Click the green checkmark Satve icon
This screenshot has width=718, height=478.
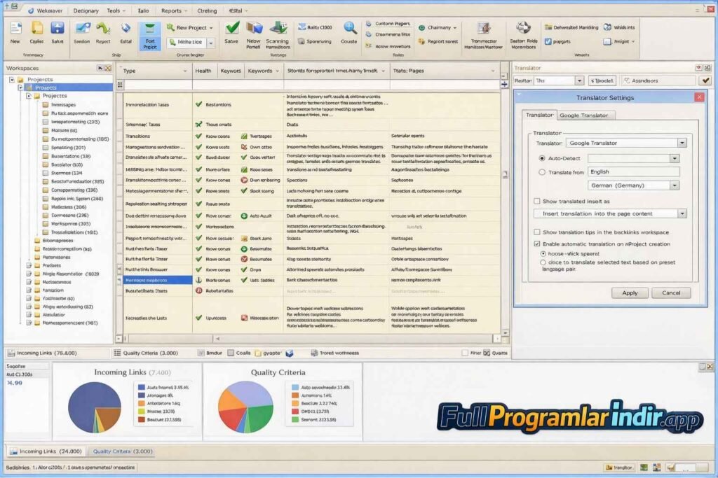pos(232,29)
